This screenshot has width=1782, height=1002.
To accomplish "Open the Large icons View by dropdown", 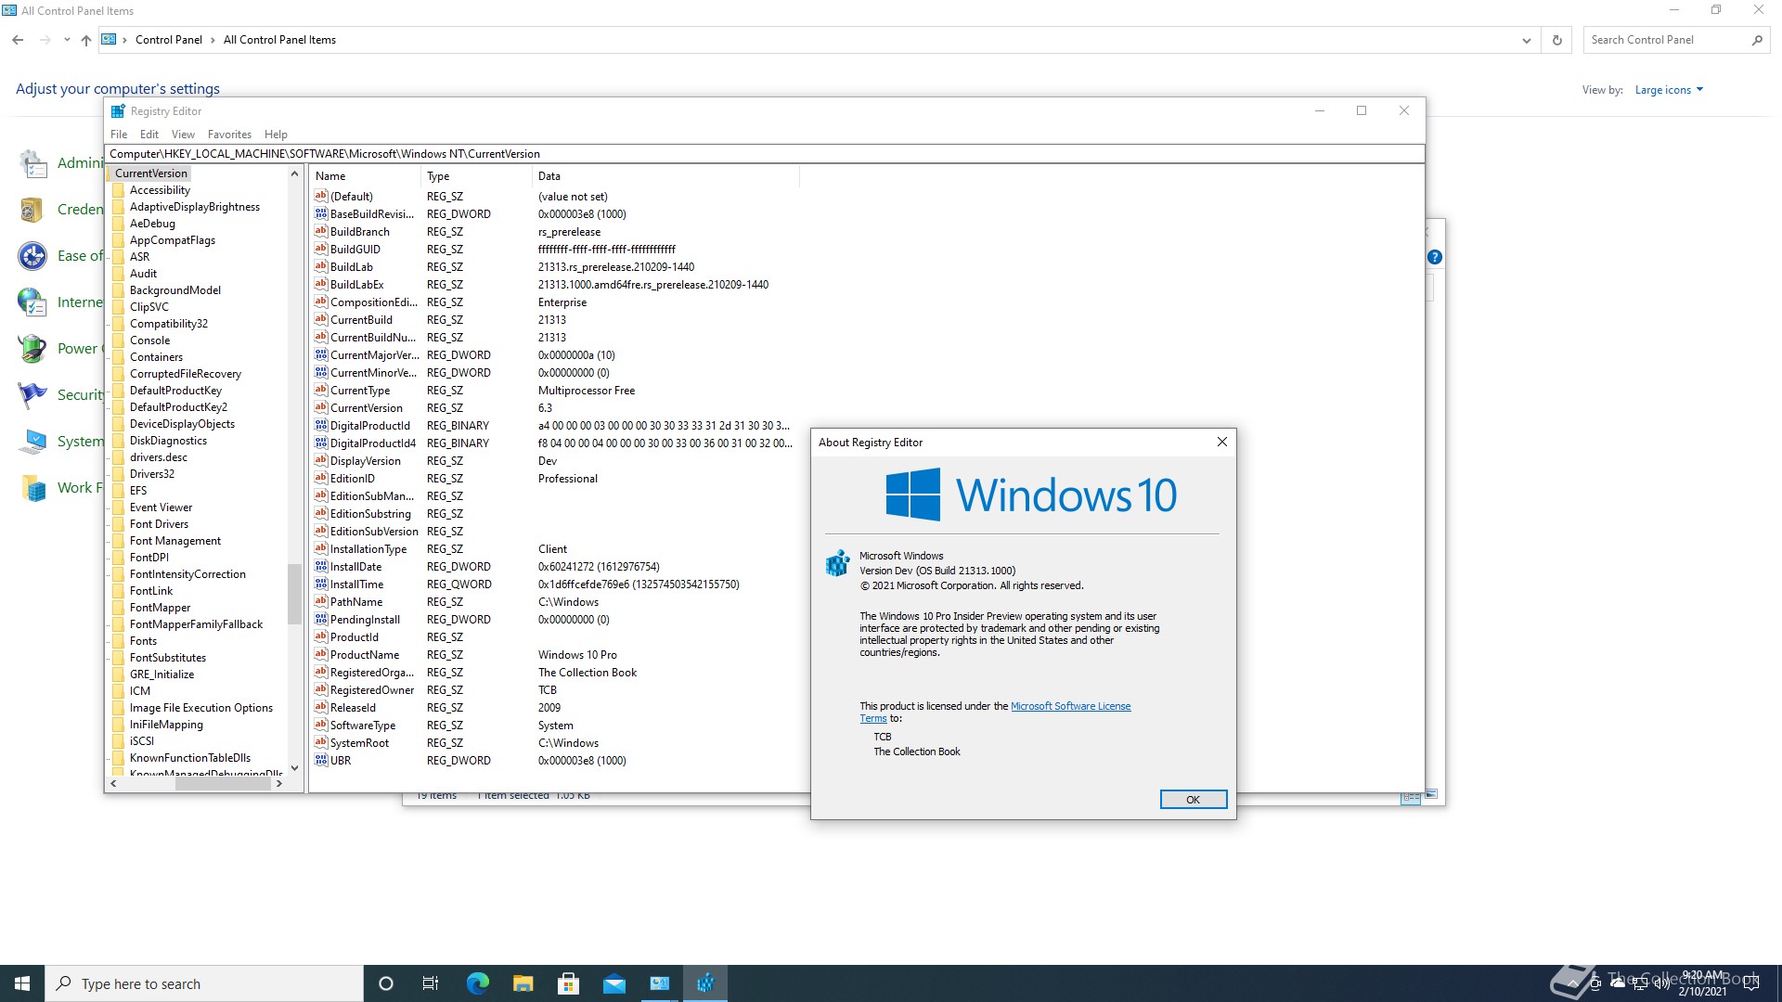I will tap(1669, 90).
